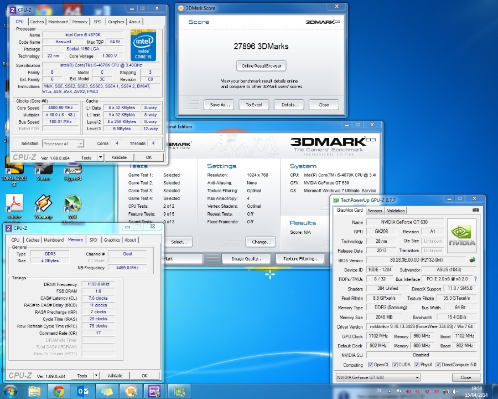
Task: Open SPD tab in CPU-Z memory window
Action: (x=93, y=240)
